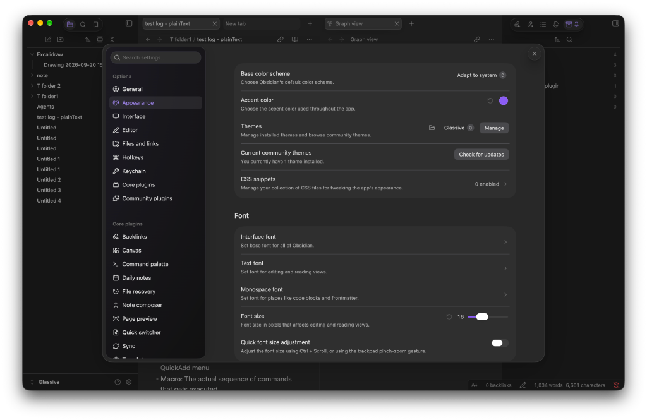Focus the Search settings field
647x420 pixels.
pos(155,57)
